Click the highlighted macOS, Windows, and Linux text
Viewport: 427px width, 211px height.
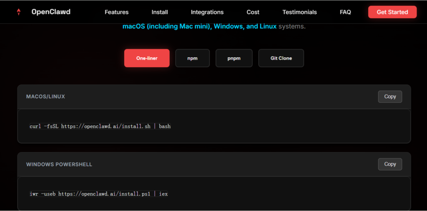click(199, 26)
